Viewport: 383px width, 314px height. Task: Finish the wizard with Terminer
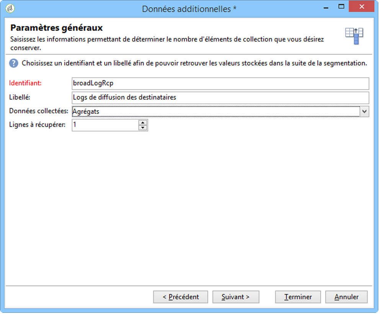tap(298, 297)
